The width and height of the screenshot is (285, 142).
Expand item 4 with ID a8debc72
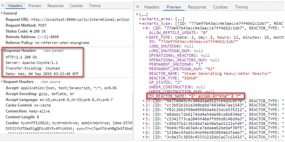coord(144,114)
